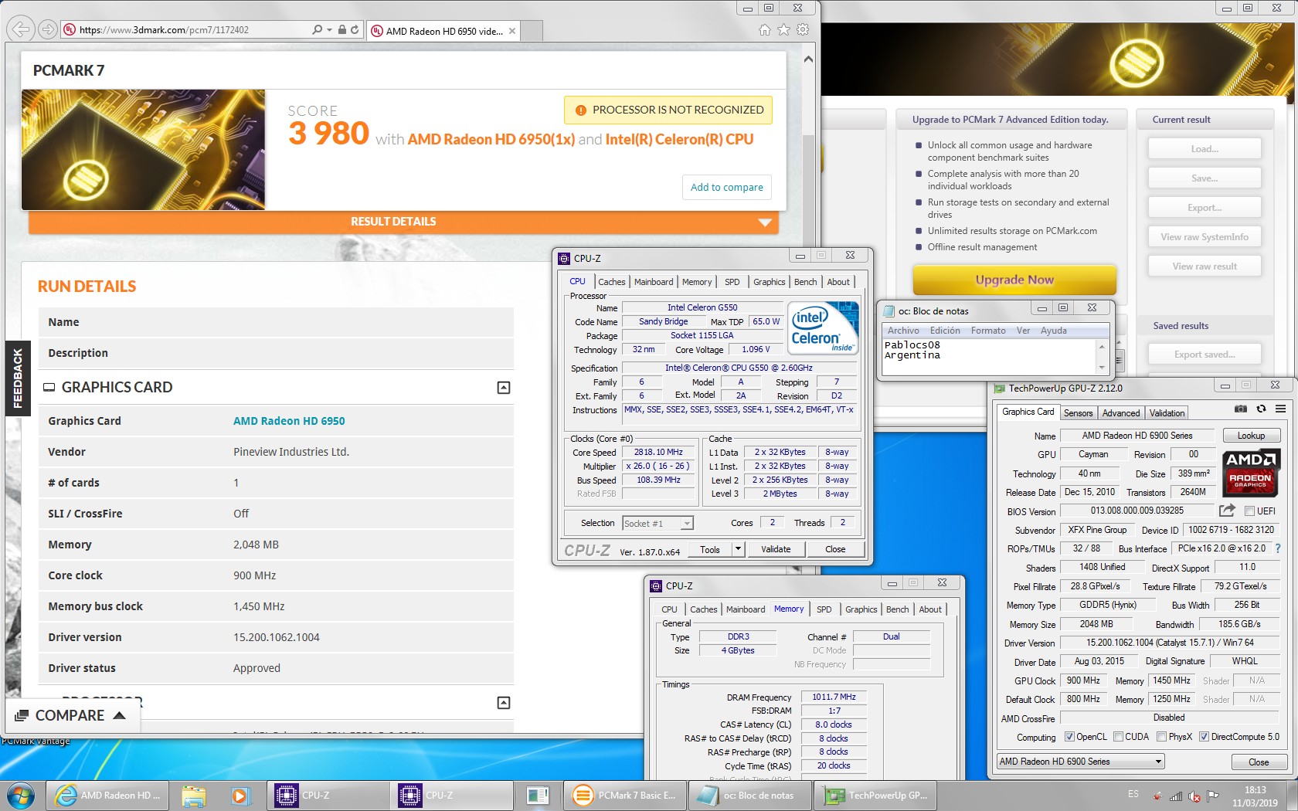Click AMD Radeon HD 6950 graphics card link

(289, 421)
